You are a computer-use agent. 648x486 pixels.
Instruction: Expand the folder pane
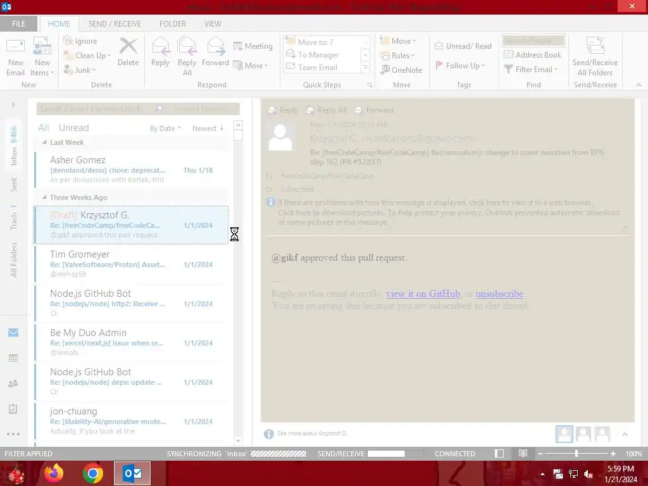(x=13, y=105)
